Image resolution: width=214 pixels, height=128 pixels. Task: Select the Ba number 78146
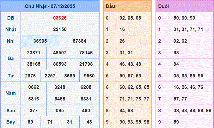[86, 53]
